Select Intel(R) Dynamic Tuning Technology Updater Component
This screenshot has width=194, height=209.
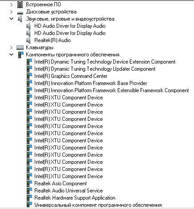click(x=95, y=69)
